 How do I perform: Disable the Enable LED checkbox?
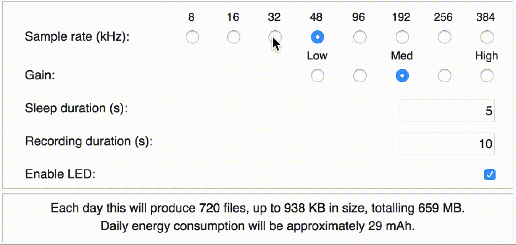click(489, 175)
